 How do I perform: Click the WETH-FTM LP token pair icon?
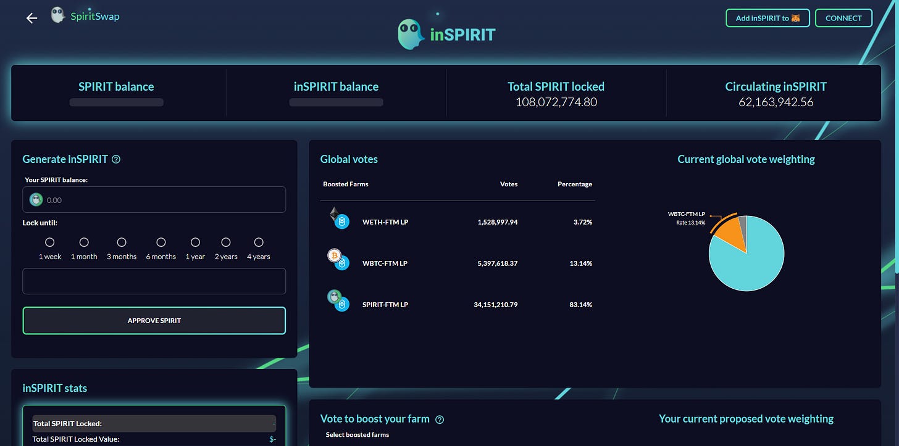tap(338, 218)
